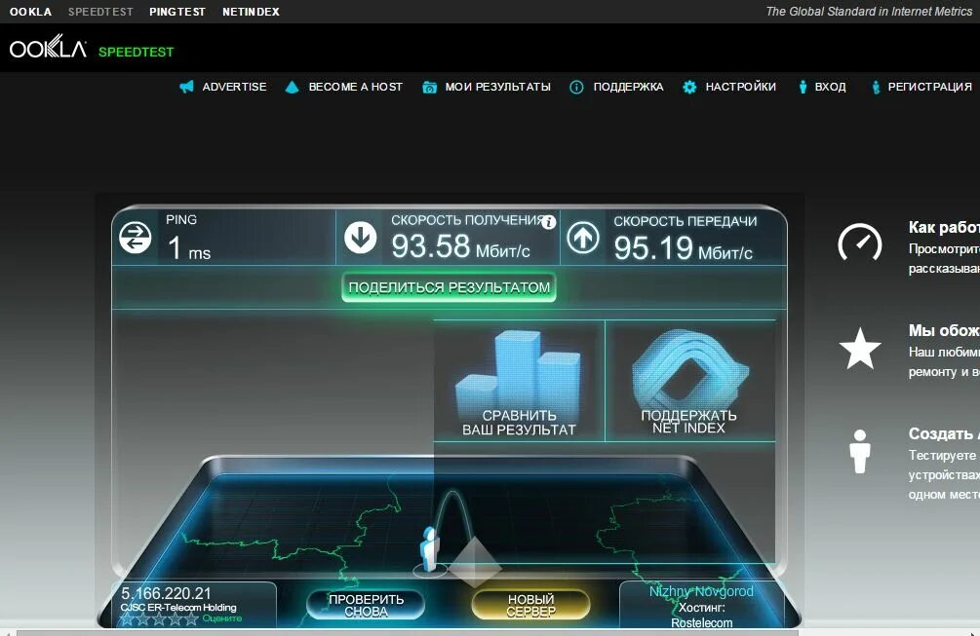Open the Создать sidebar heading
The image size is (980, 636).
click(944, 433)
